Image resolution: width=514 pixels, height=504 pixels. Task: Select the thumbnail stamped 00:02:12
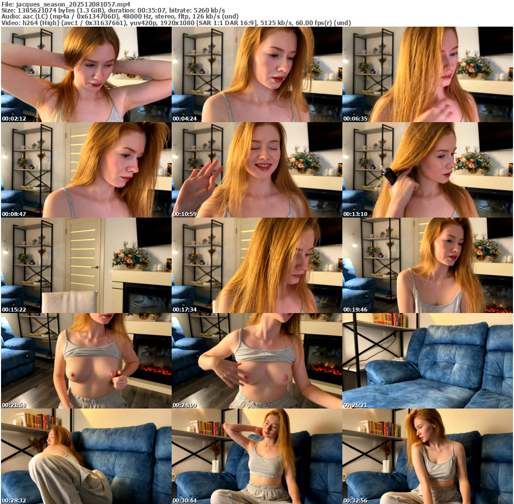point(86,74)
